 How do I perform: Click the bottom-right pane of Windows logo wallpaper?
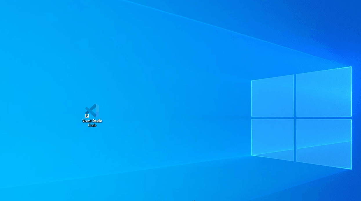[324, 142]
